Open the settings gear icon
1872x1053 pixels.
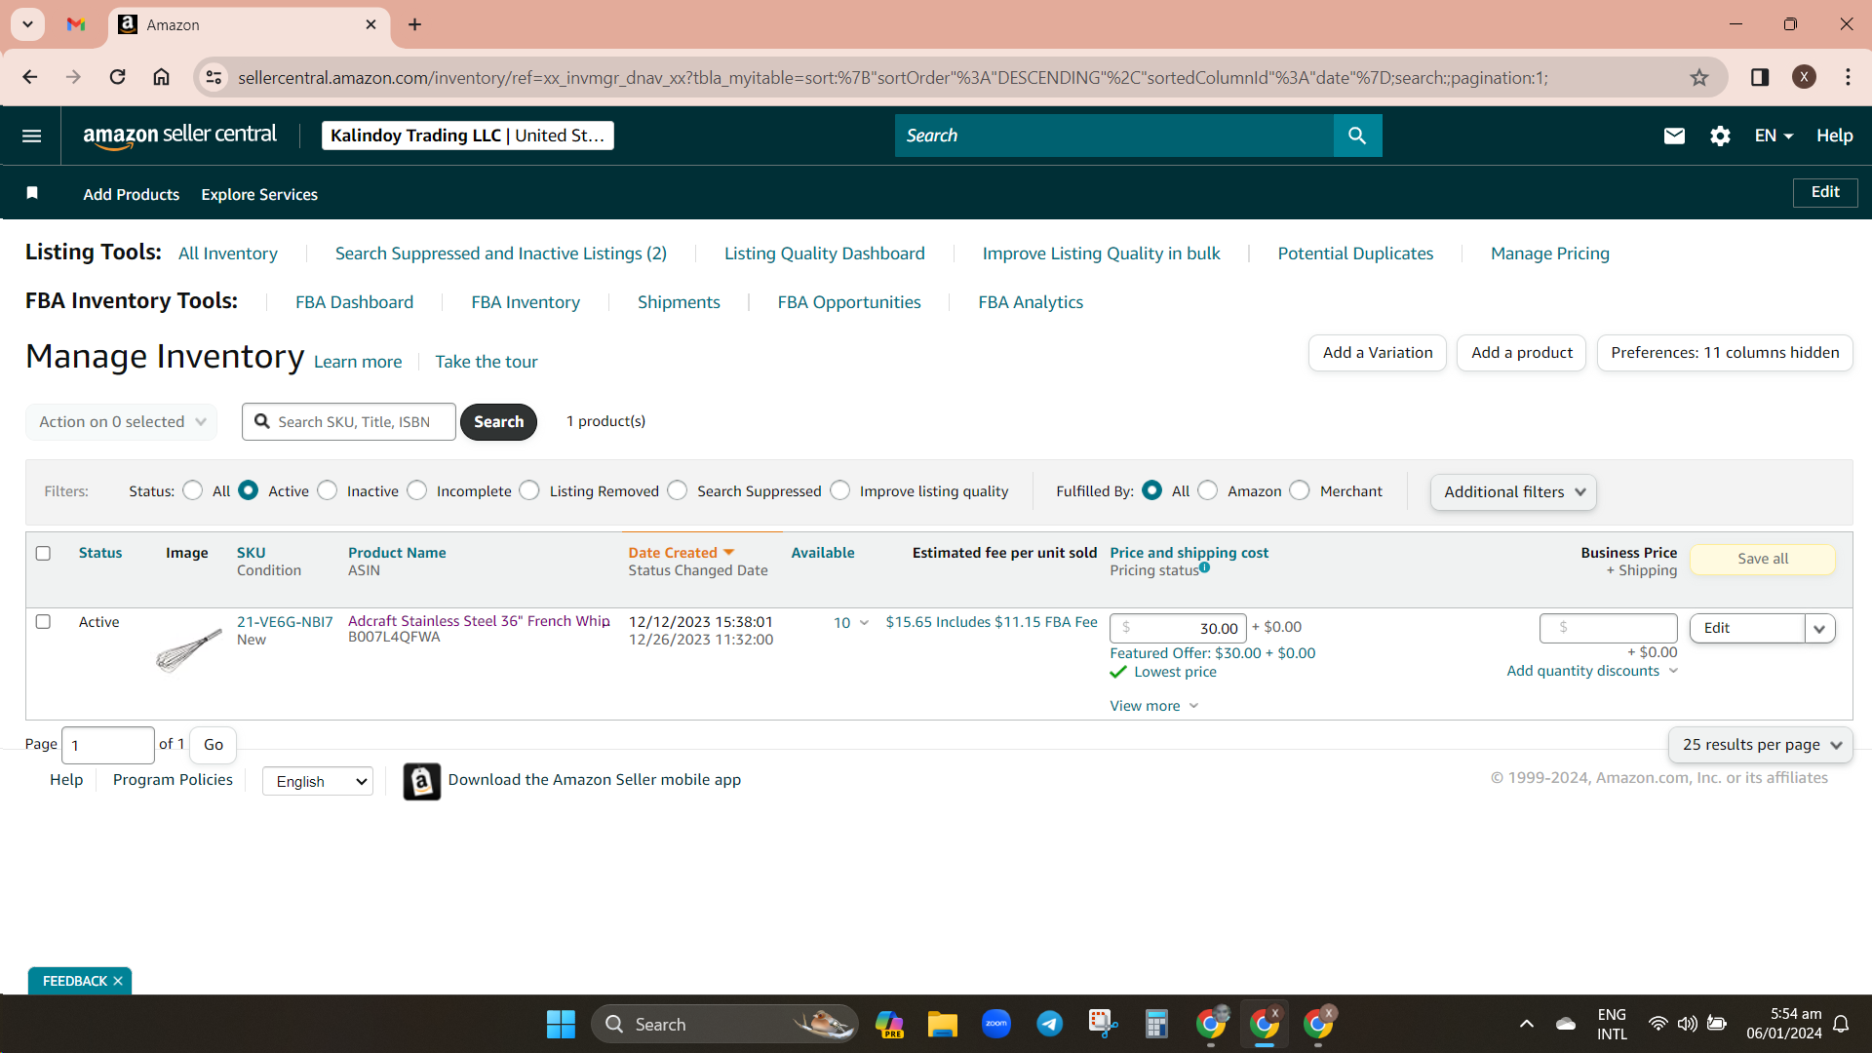point(1720,136)
